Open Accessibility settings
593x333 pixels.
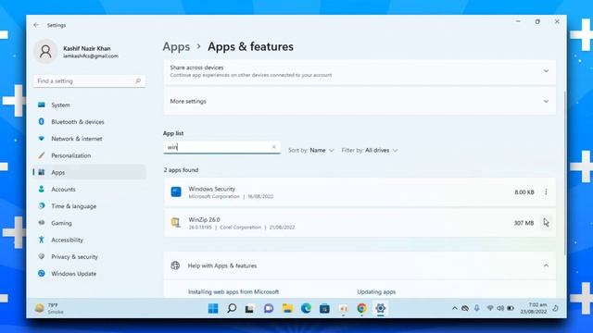(x=89, y=240)
